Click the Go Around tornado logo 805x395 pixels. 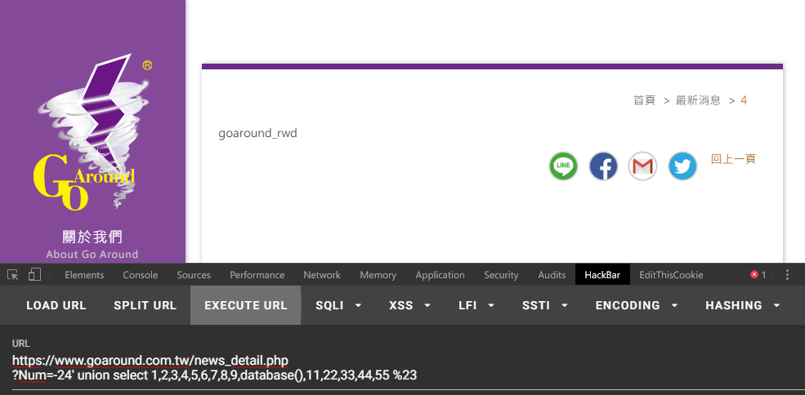click(x=92, y=132)
